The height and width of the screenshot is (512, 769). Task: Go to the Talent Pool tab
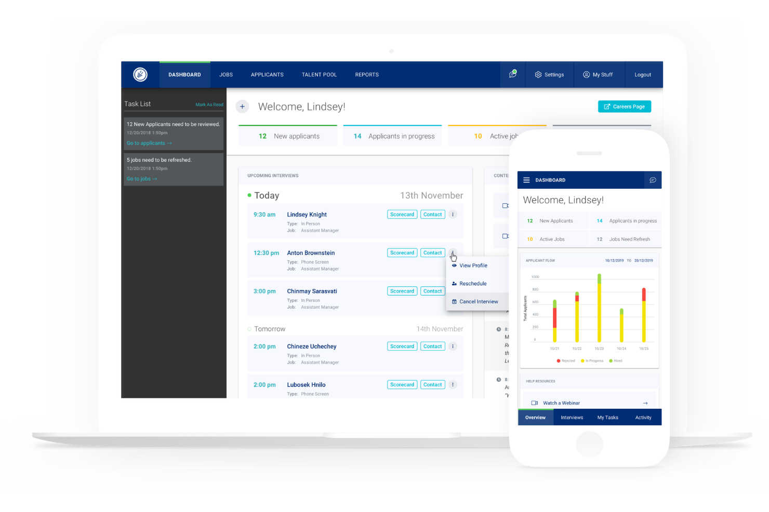click(x=319, y=75)
